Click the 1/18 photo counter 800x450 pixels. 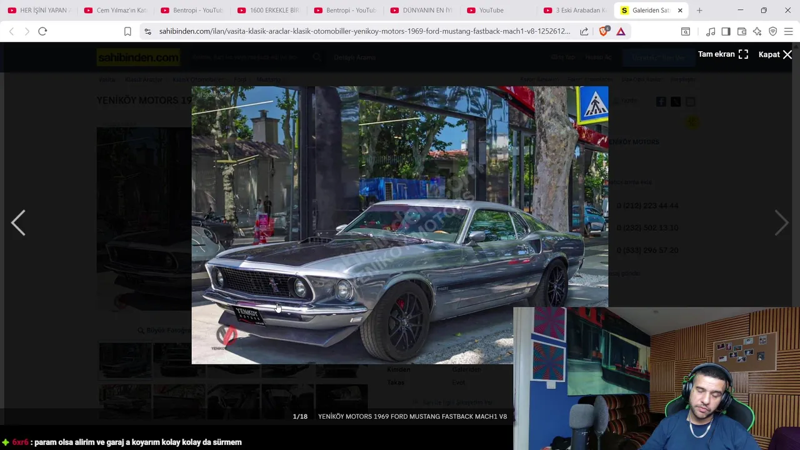tap(300, 416)
